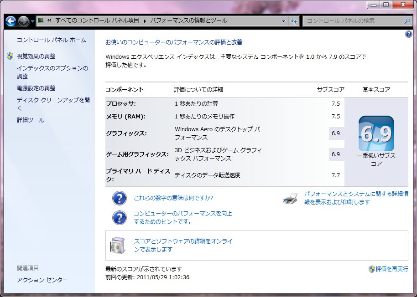Click the Back navigation arrow button
The width and height of the screenshot is (417, 297).
[x=11, y=21]
